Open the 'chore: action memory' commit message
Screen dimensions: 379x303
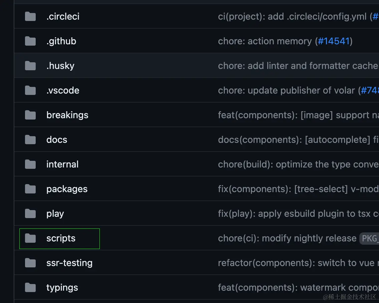coord(265,41)
